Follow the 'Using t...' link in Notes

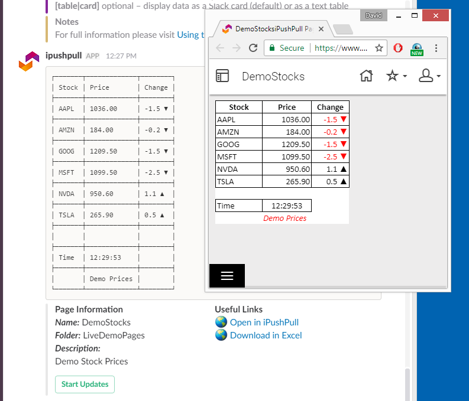(x=190, y=35)
